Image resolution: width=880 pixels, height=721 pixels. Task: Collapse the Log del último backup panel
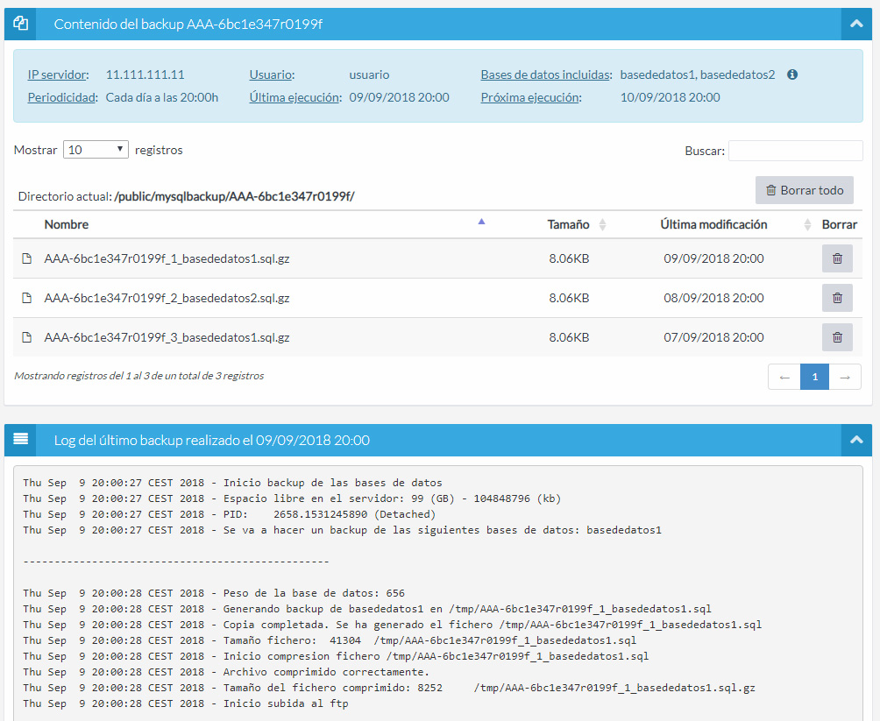coord(856,440)
